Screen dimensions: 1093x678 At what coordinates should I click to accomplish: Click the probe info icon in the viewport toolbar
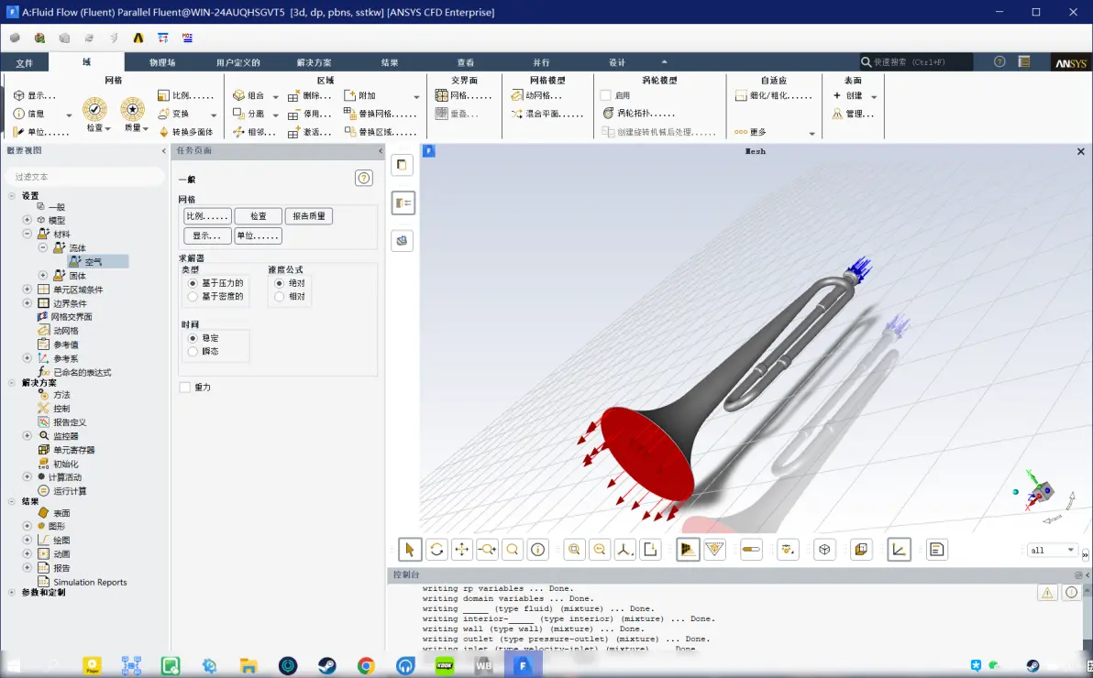(538, 550)
